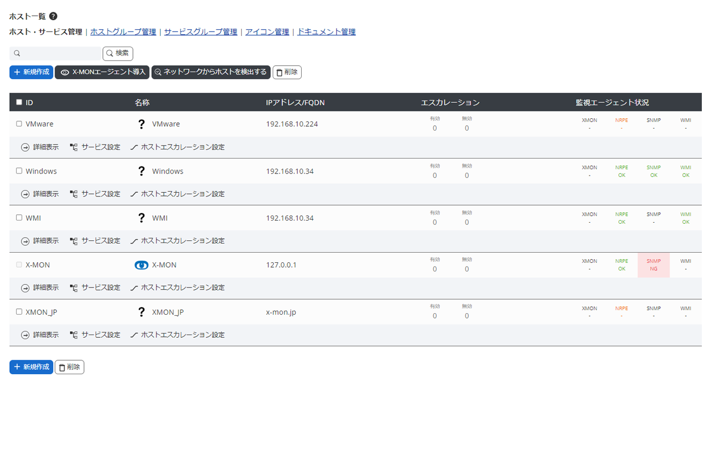The width and height of the screenshot is (712, 462).
Task: Click the サービス設定 tree icon for WMI
Action: tap(74, 241)
